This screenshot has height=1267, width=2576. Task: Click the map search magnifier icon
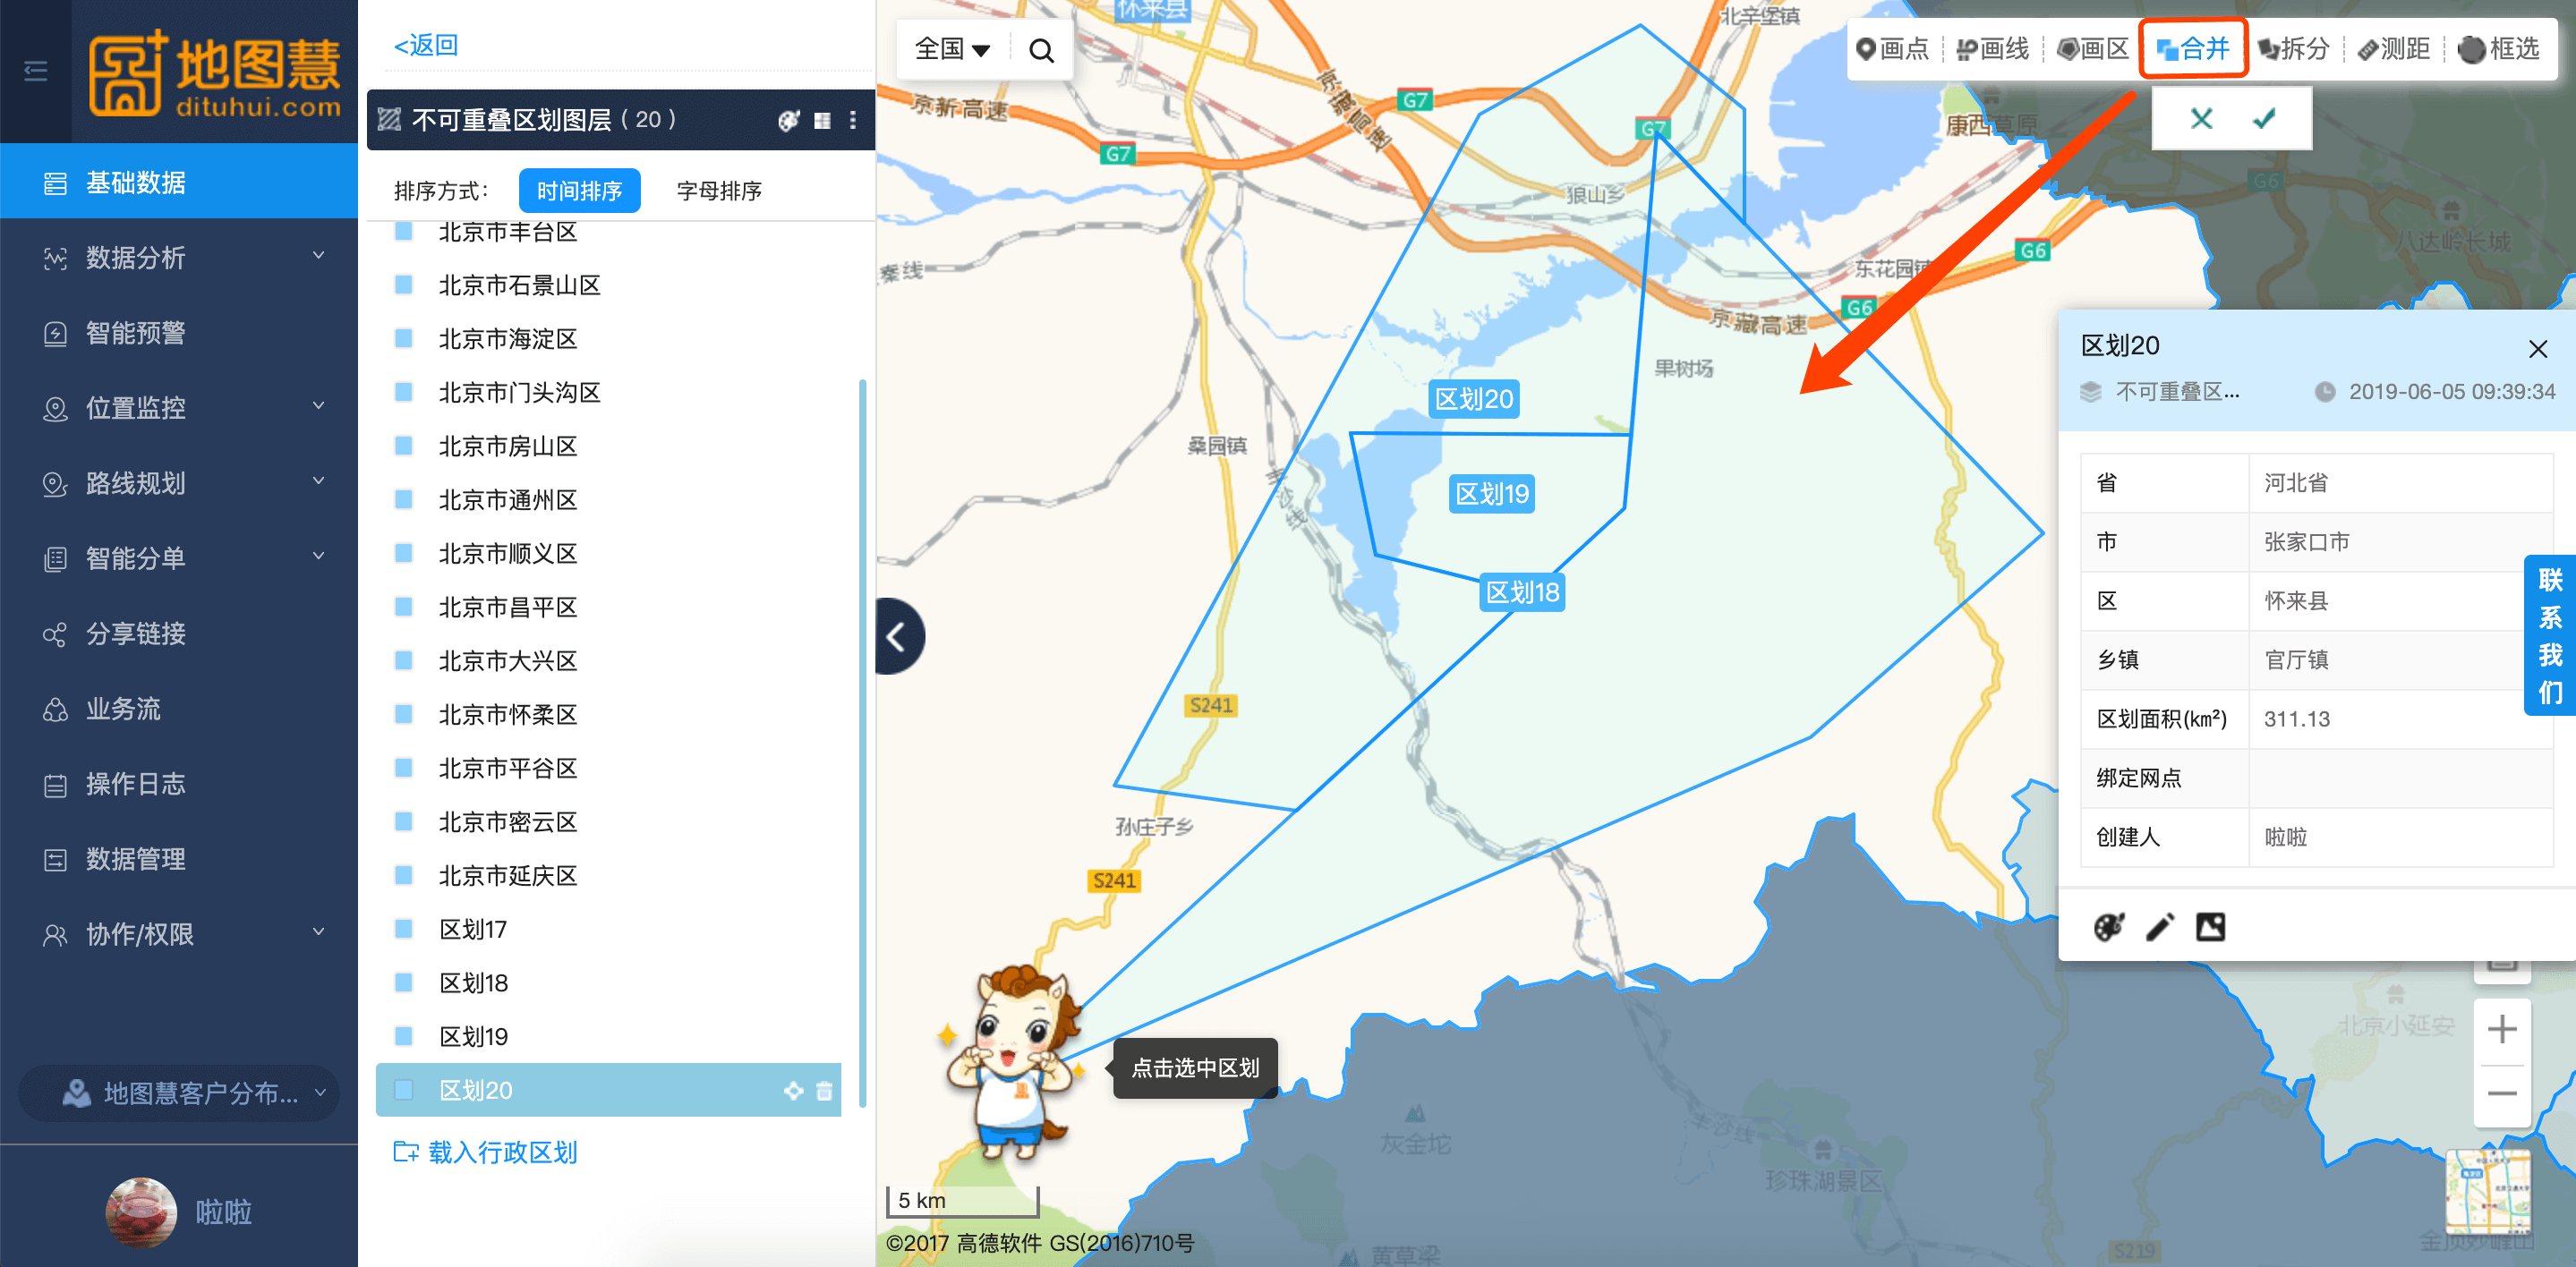(1041, 50)
